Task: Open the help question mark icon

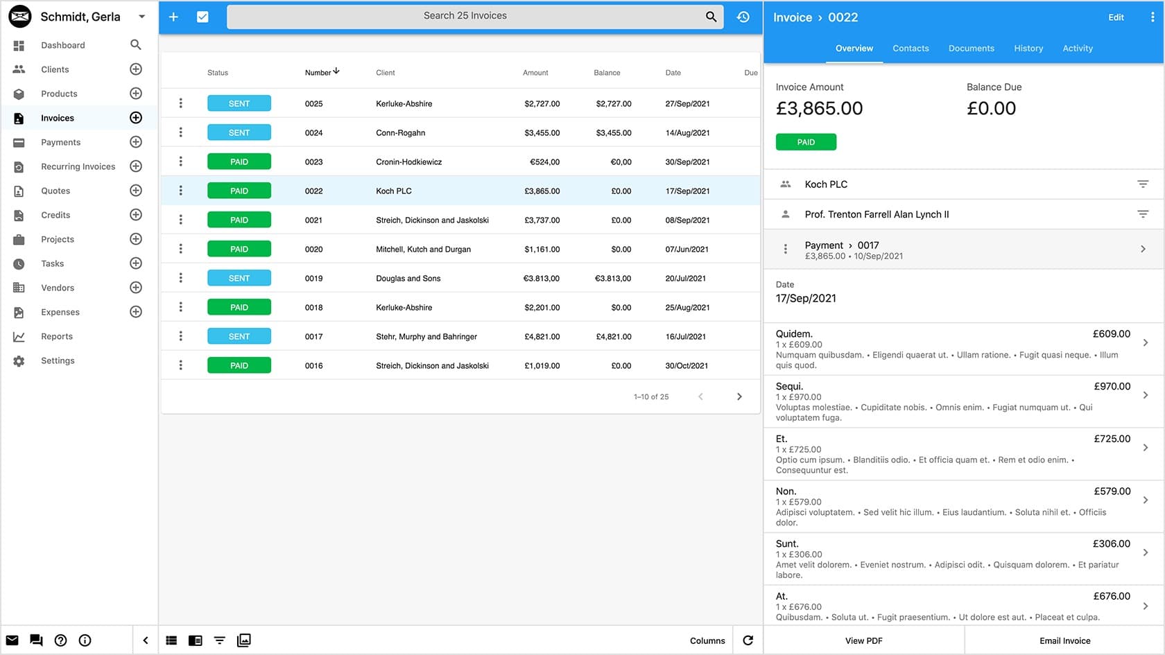Action: 60,640
